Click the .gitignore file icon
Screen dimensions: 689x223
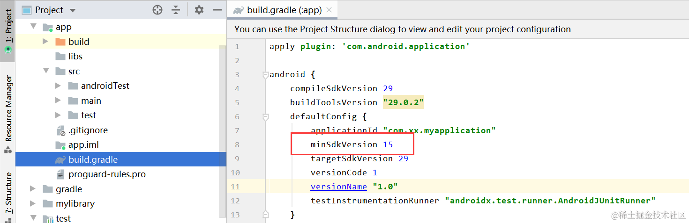coord(60,130)
